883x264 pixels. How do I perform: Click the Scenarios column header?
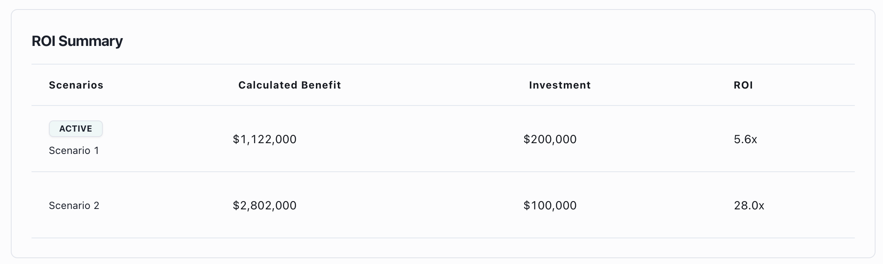(x=76, y=85)
